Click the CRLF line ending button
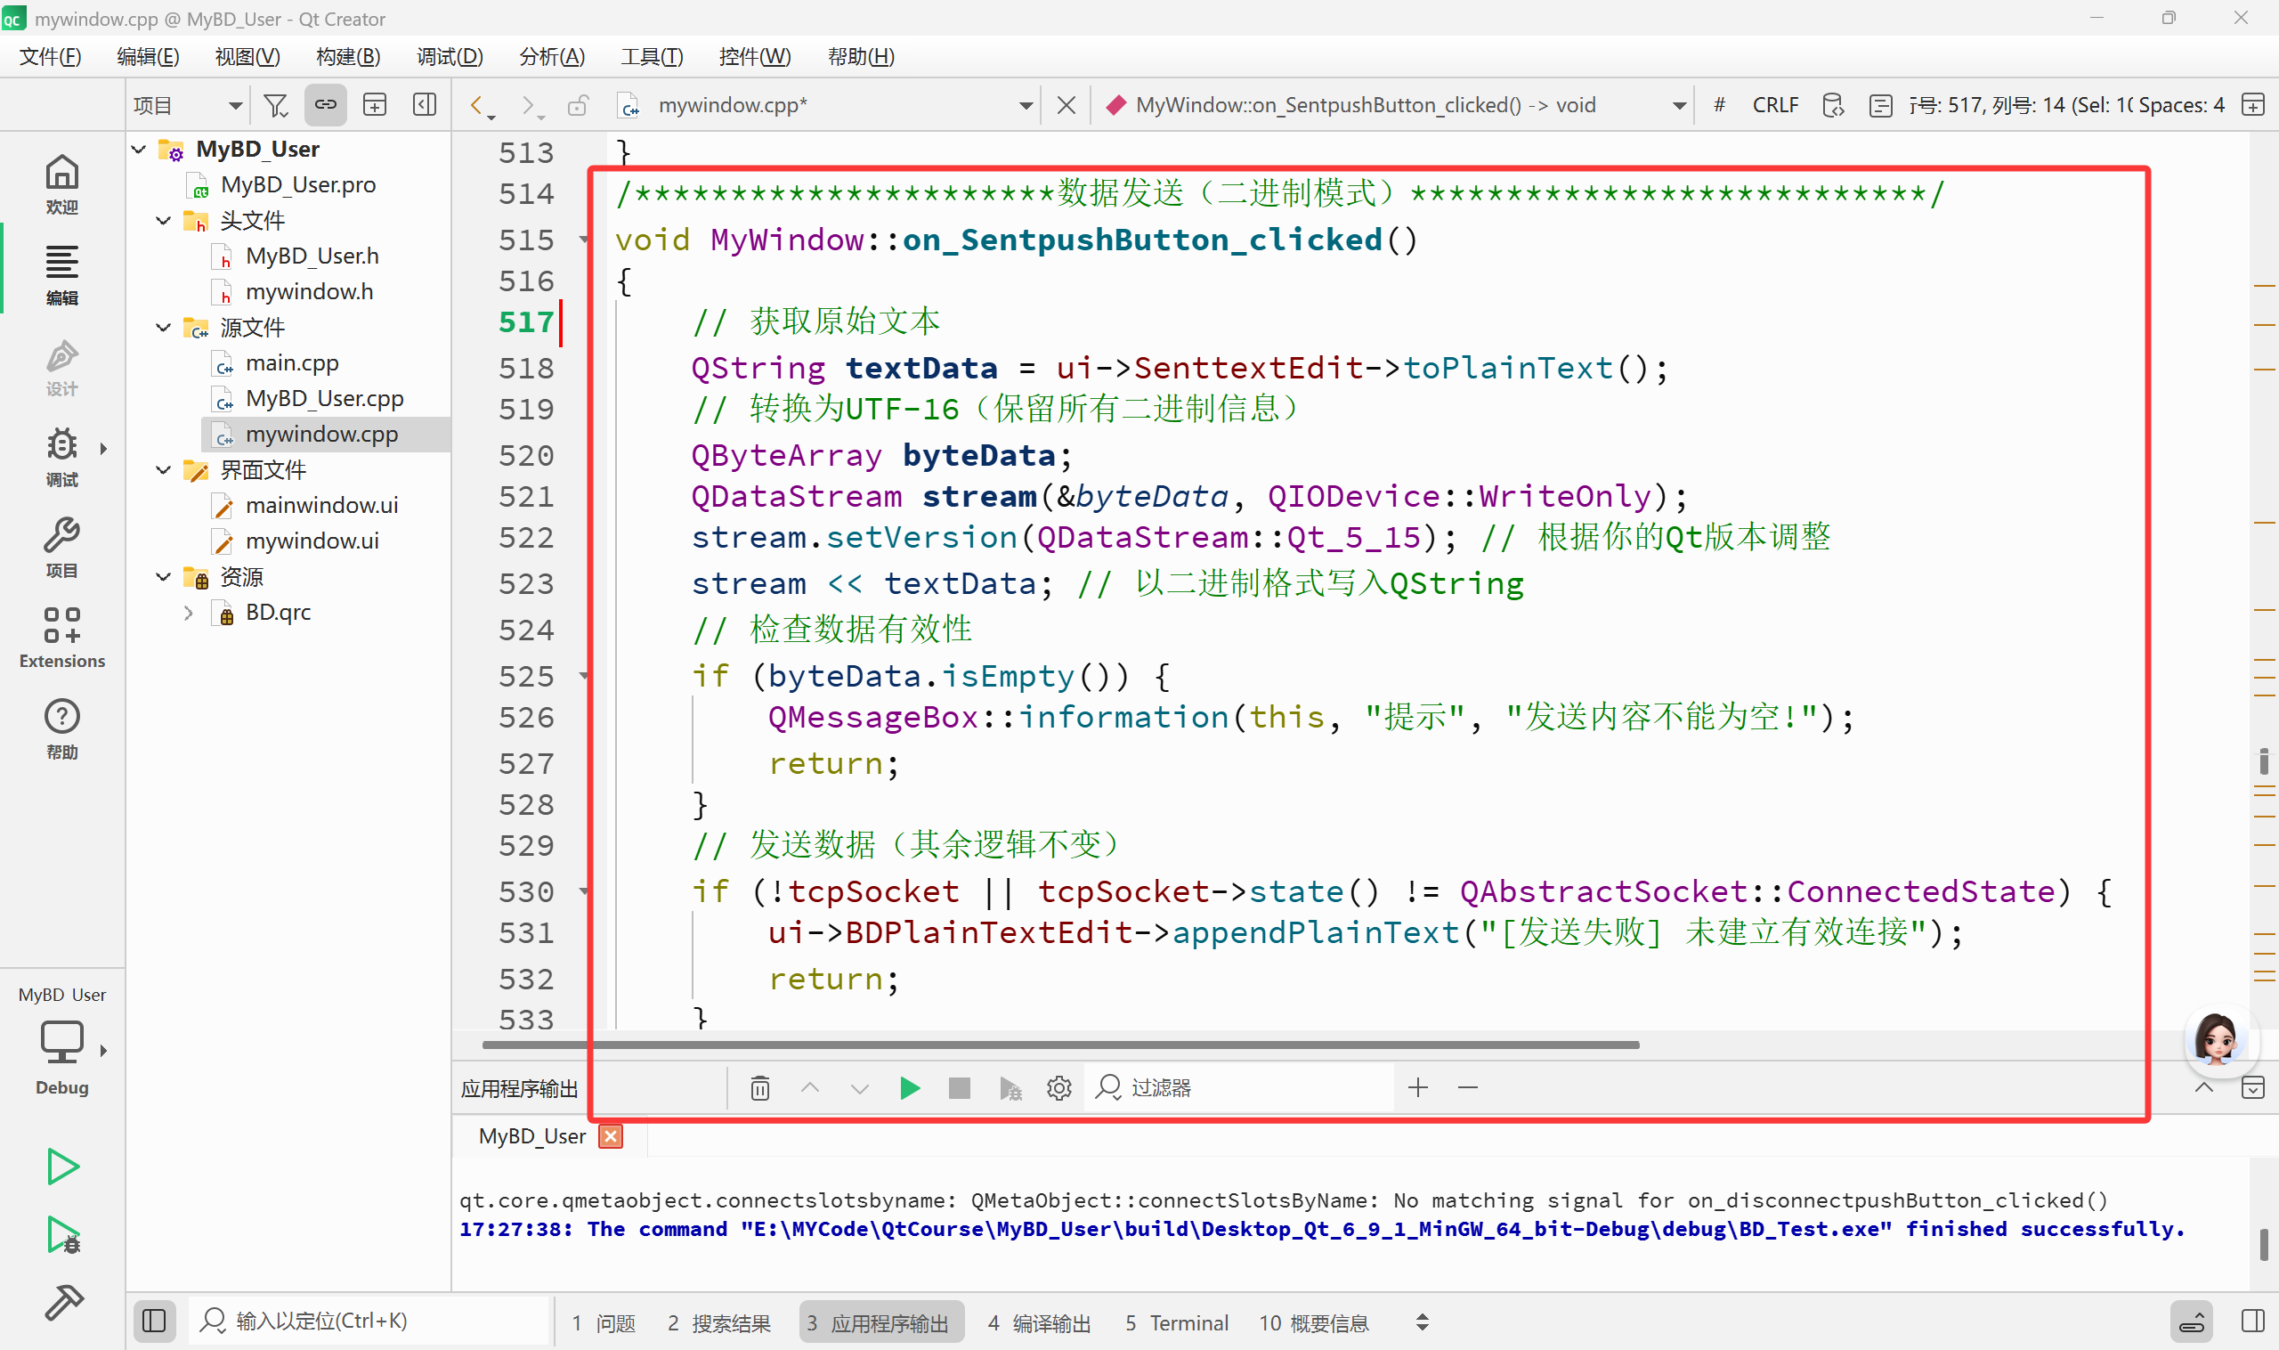The width and height of the screenshot is (2279, 1350). pos(1774,106)
